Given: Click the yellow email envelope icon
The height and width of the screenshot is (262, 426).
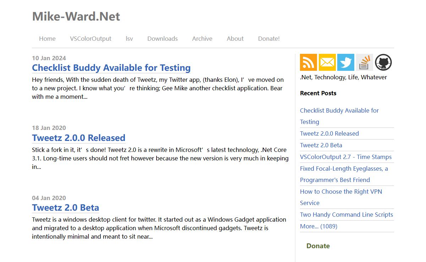Looking at the screenshot, I should (x=327, y=62).
